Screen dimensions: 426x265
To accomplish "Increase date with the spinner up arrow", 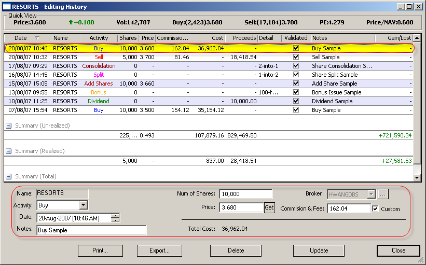I will (x=116, y=216).
